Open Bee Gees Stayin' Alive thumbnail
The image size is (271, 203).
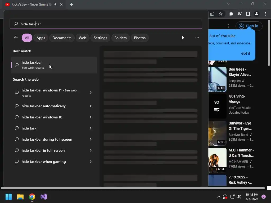pos(218,79)
